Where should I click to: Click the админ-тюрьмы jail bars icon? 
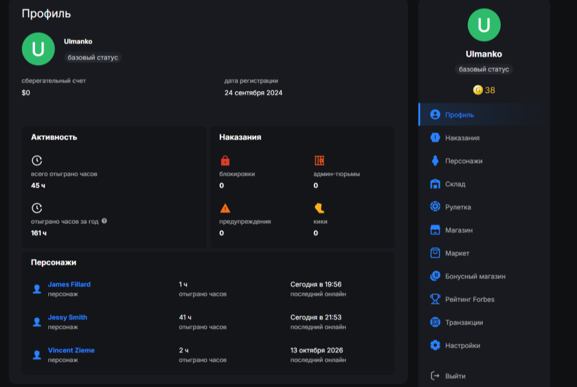(319, 160)
